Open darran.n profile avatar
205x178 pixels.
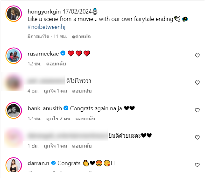(14, 165)
